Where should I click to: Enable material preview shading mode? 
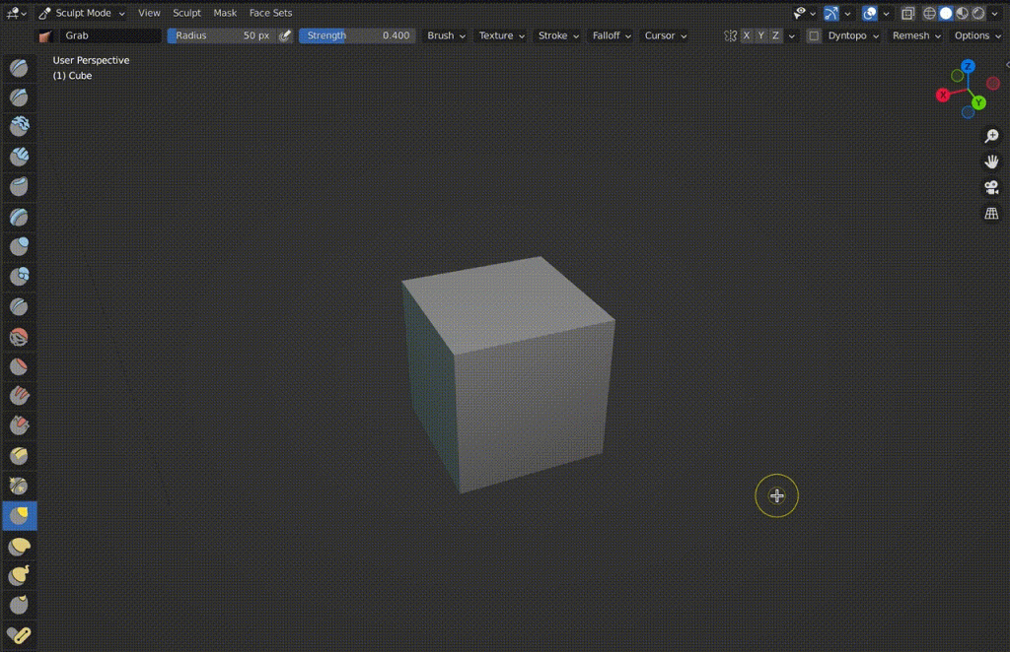tap(962, 13)
